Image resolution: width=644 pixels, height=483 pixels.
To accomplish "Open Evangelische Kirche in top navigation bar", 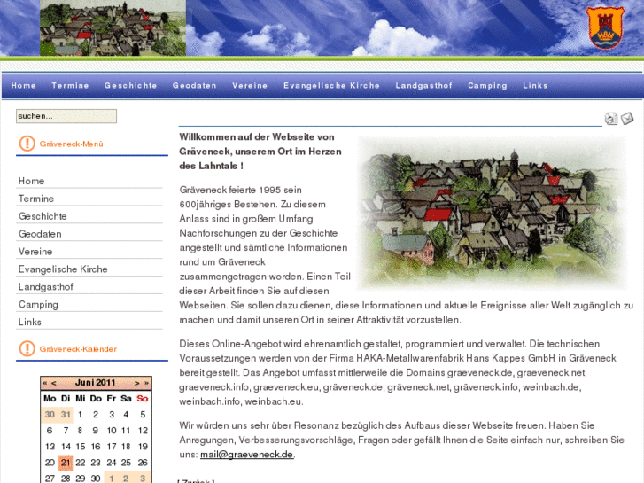I will click(331, 85).
